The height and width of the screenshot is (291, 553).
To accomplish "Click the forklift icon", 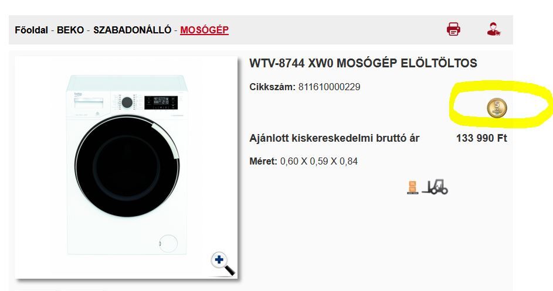I will pyautogui.click(x=435, y=187).
